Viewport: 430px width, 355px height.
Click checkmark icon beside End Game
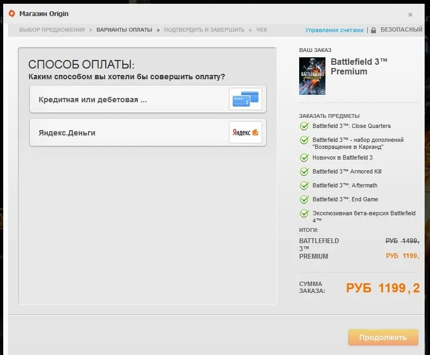click(x=304, y=199)
